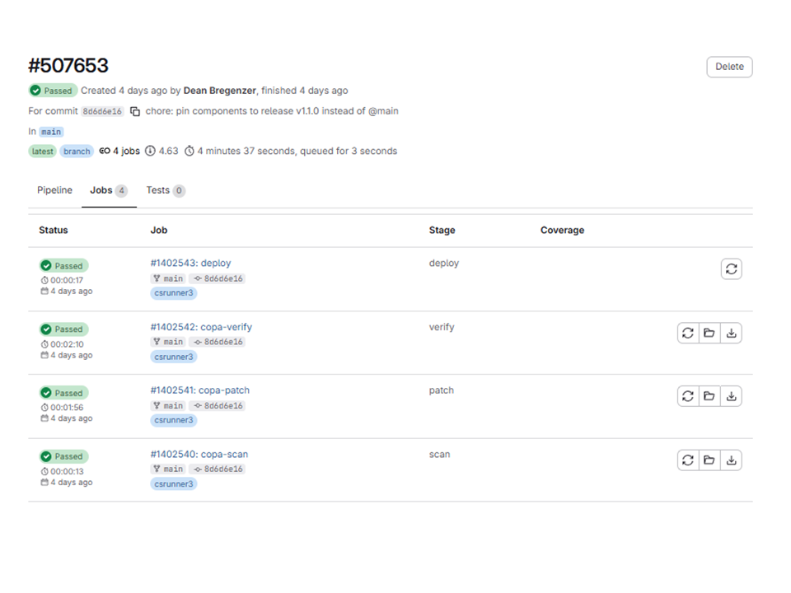This screenshot has height=593, width=791.
Task: Download artifacts of copa-patch job
Action: [x=731, y=396]
